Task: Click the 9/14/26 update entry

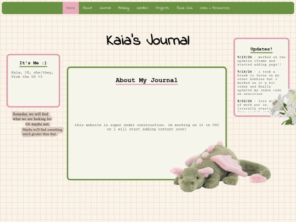Action: pos(259,83)
